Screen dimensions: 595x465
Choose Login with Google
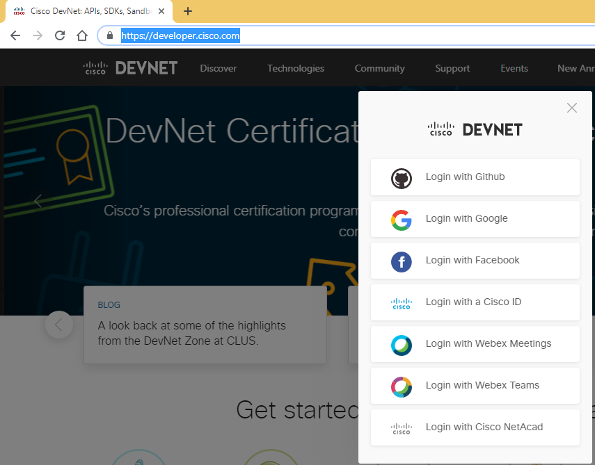click(x=475, y=219)
